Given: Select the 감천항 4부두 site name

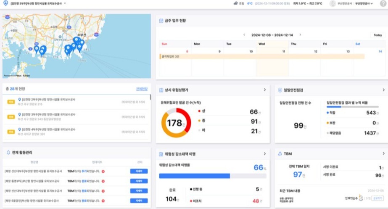Looking at the screenshot, I should [x=48, y=129].
